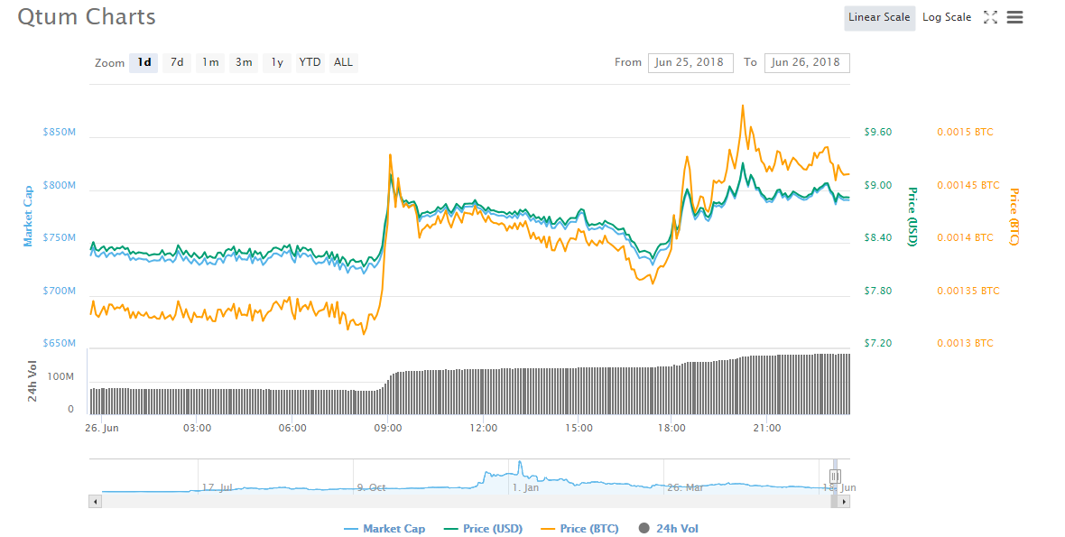Screen dimensions: 1065x537
Task: Select the YTD zoom range
Action: pyautogui.click(x=310, y=62)
